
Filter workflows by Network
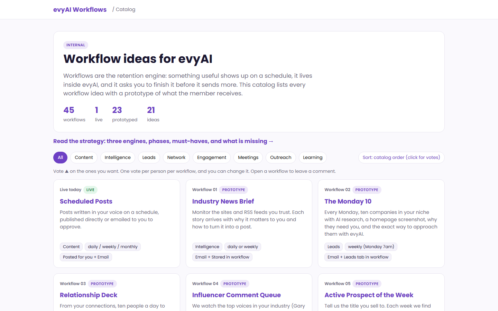click(x=176, y=158)
